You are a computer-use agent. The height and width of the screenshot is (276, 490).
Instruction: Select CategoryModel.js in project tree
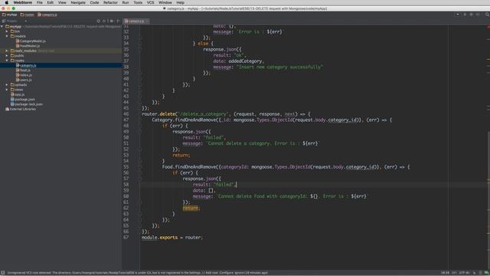click(x=31, y=41)
